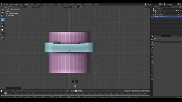182x102 pixels.
Task: Jump to the timeline start frame
Action: pos(71,91)
